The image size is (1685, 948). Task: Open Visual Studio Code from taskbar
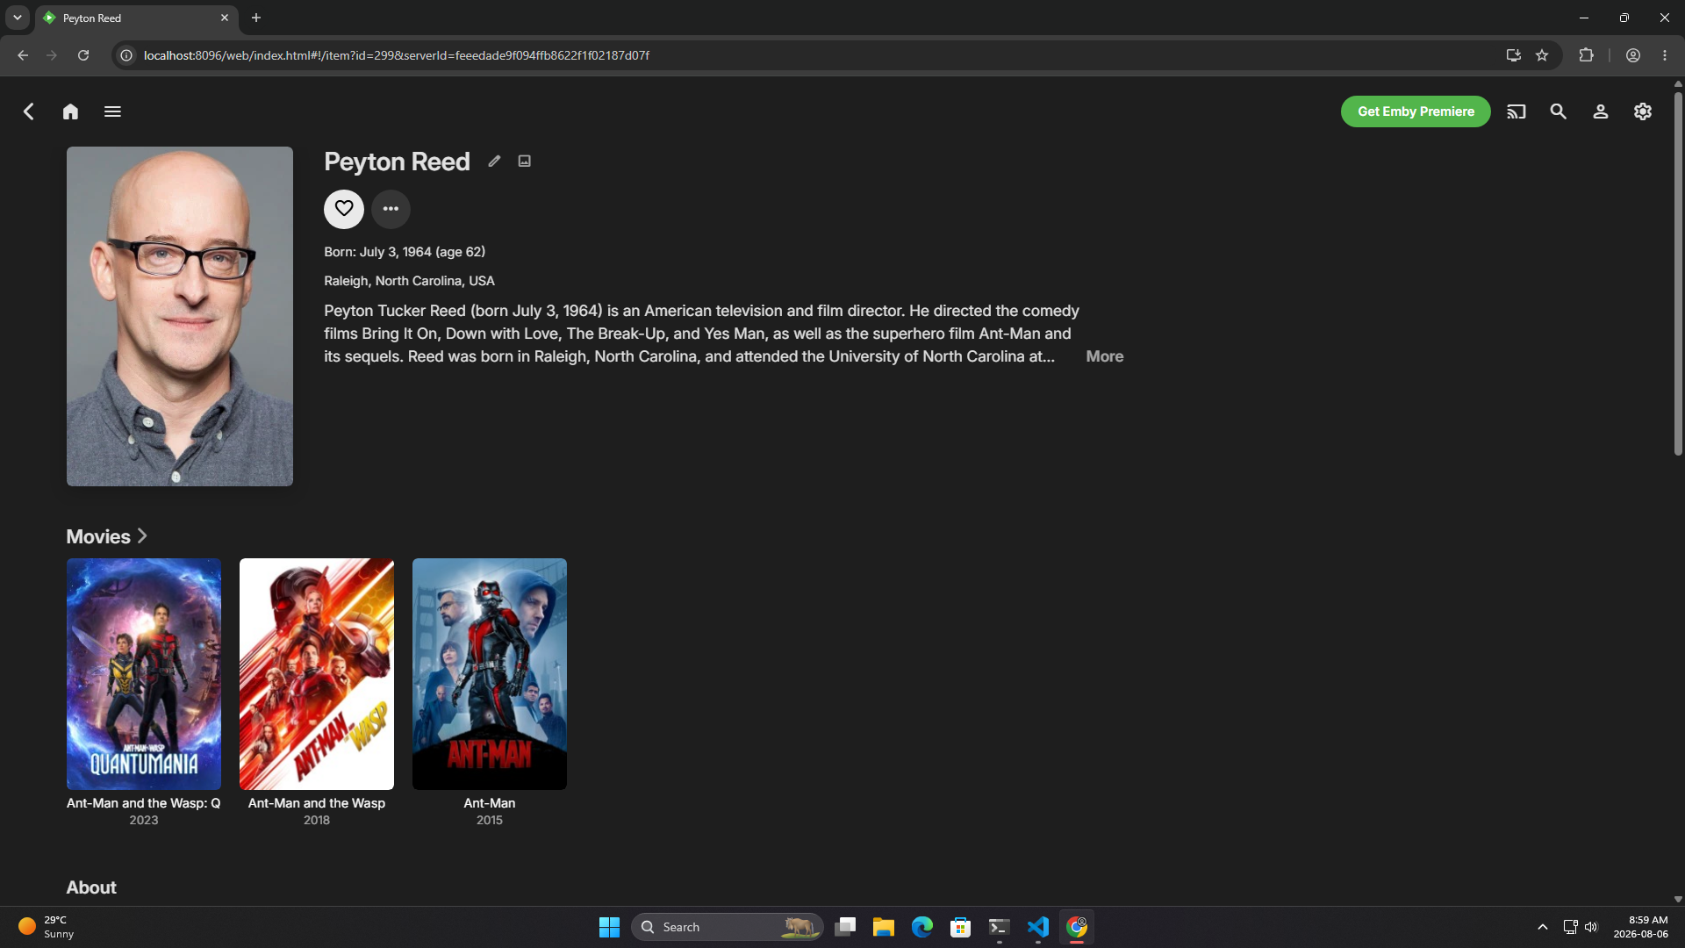tap(1038, 927)
